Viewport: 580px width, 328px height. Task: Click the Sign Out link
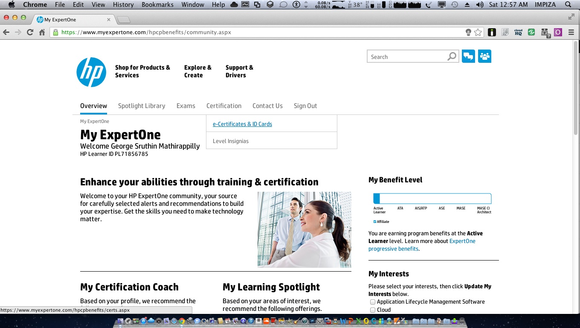click(x=305, y=106)
